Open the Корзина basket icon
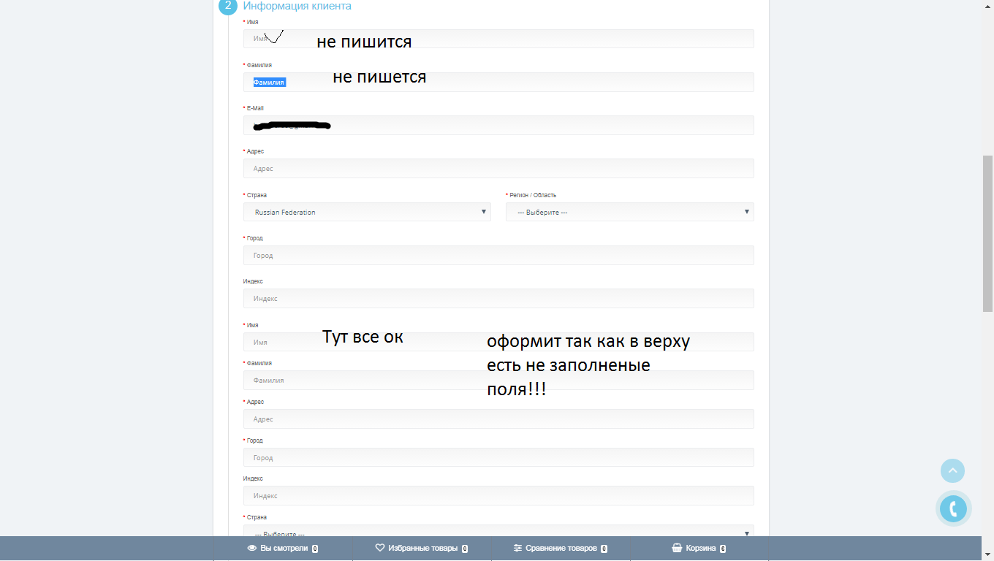This screenshot has width=994, height=561. [x=677, y=548]
